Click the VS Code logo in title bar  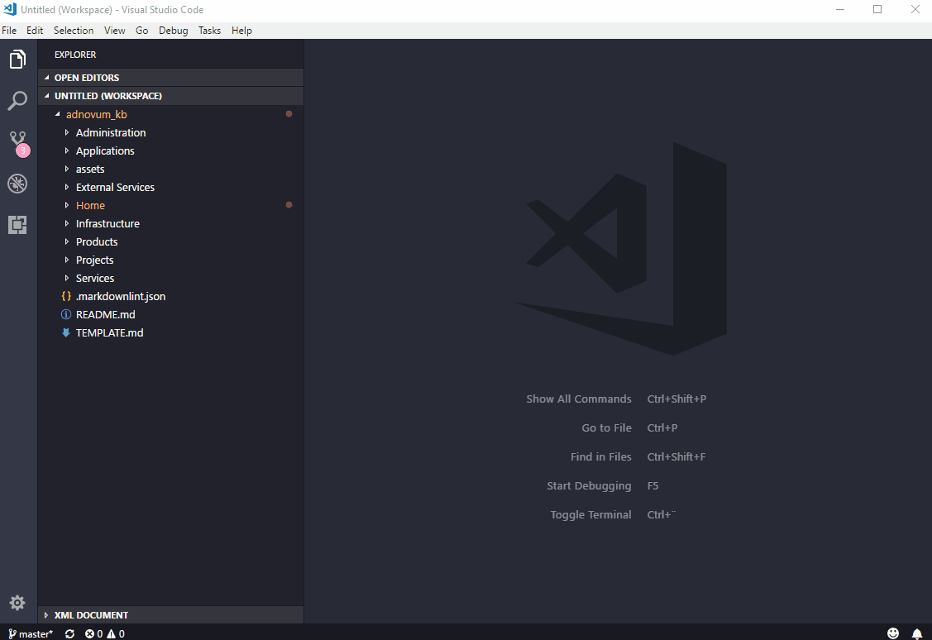[x=10, y=9]
